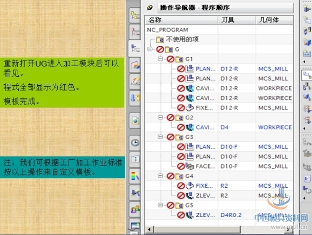
Task: Open the topmost sidebar navigator tab
Action: (x=134, y=15)
